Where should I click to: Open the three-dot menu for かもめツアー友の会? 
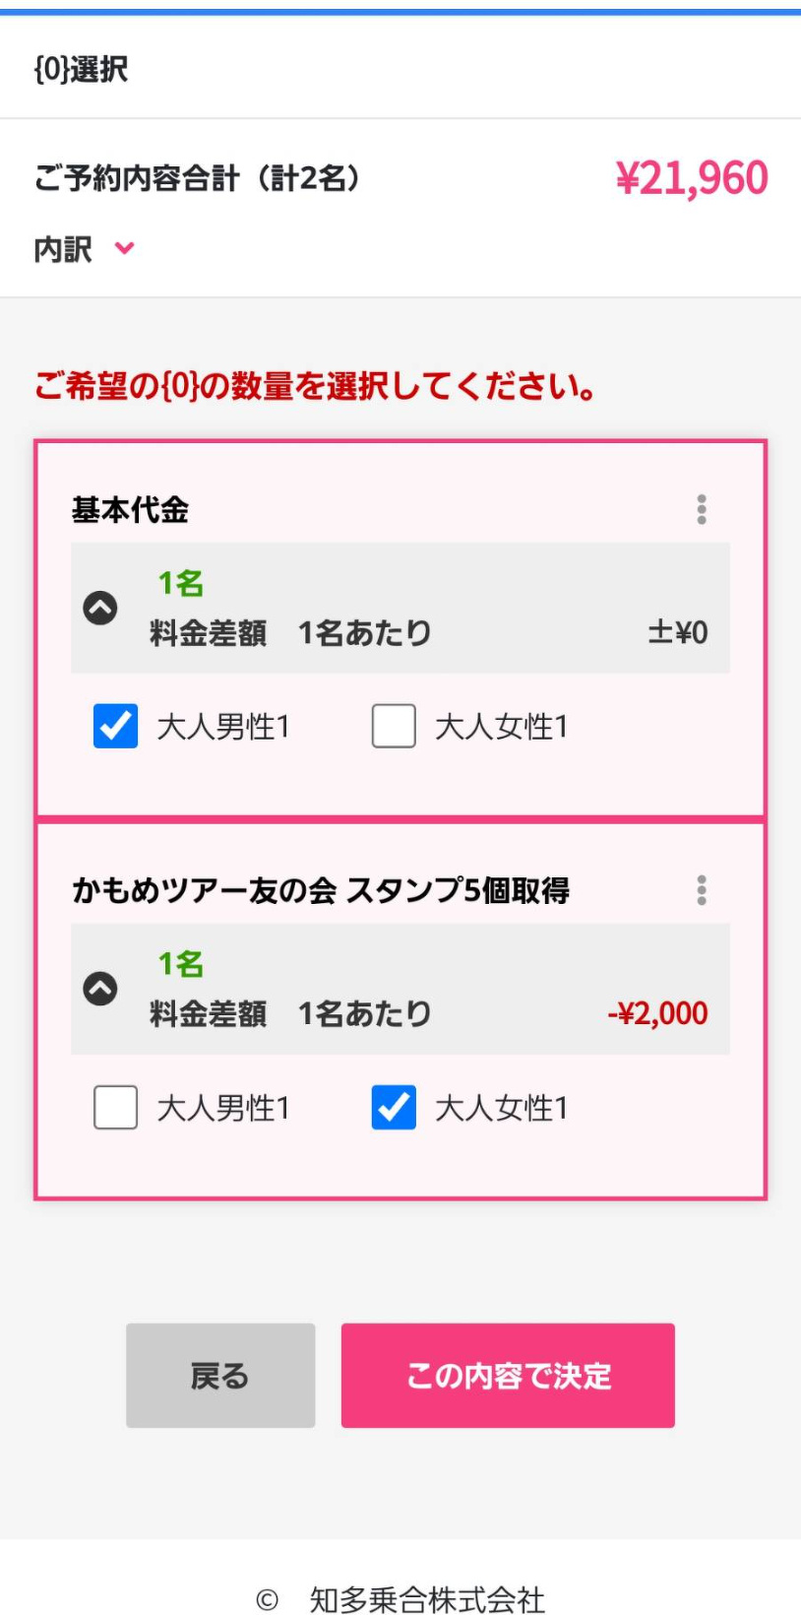coord(701,890)
